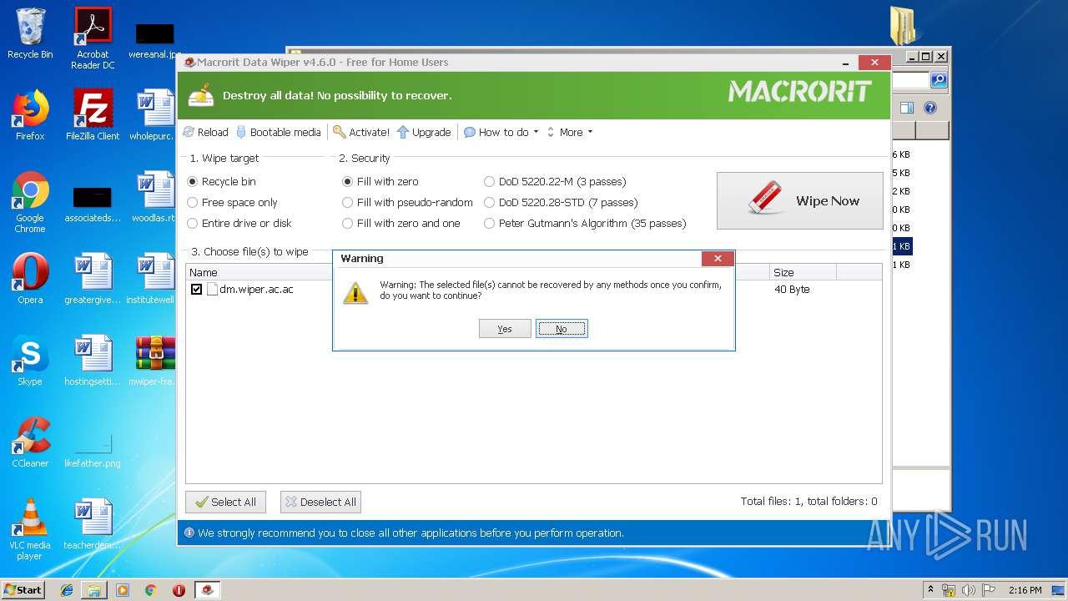The image size is (1068, 601).
Task: Open Chrome from the taskbar
Action: (x=150, y=590)
